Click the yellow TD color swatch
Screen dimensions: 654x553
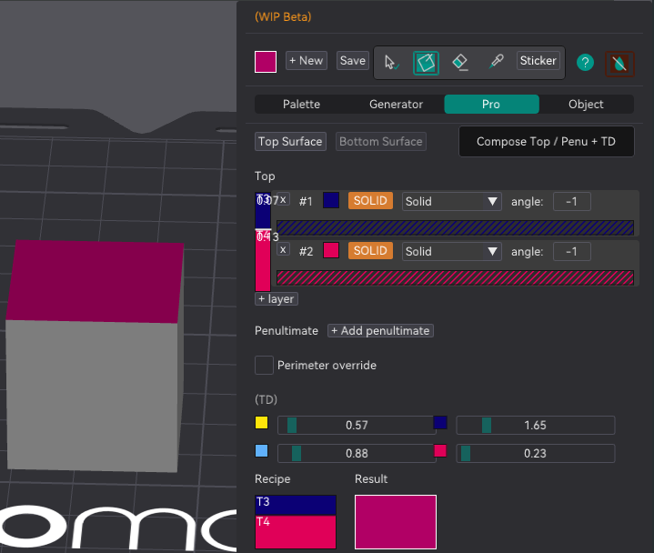[x=262, y=422]
